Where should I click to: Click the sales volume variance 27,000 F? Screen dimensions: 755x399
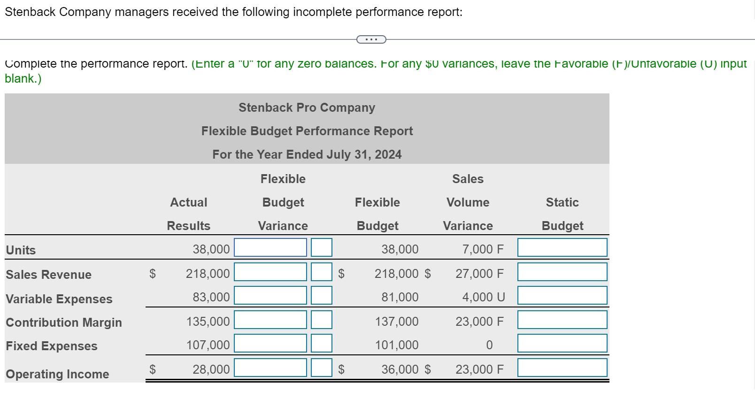479,273
